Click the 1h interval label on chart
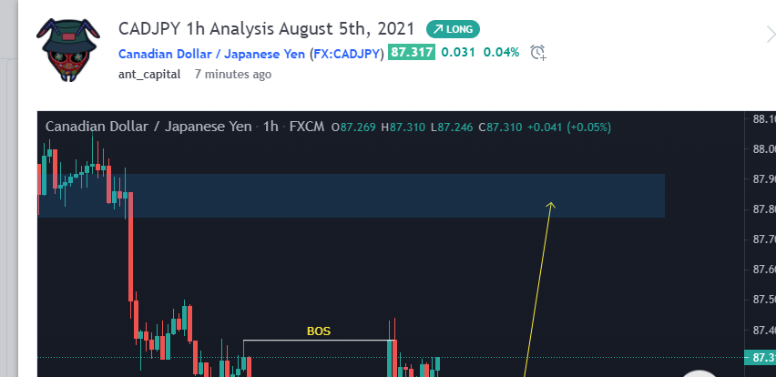This screenshot has width=776, height=377. tap(271, 127)
